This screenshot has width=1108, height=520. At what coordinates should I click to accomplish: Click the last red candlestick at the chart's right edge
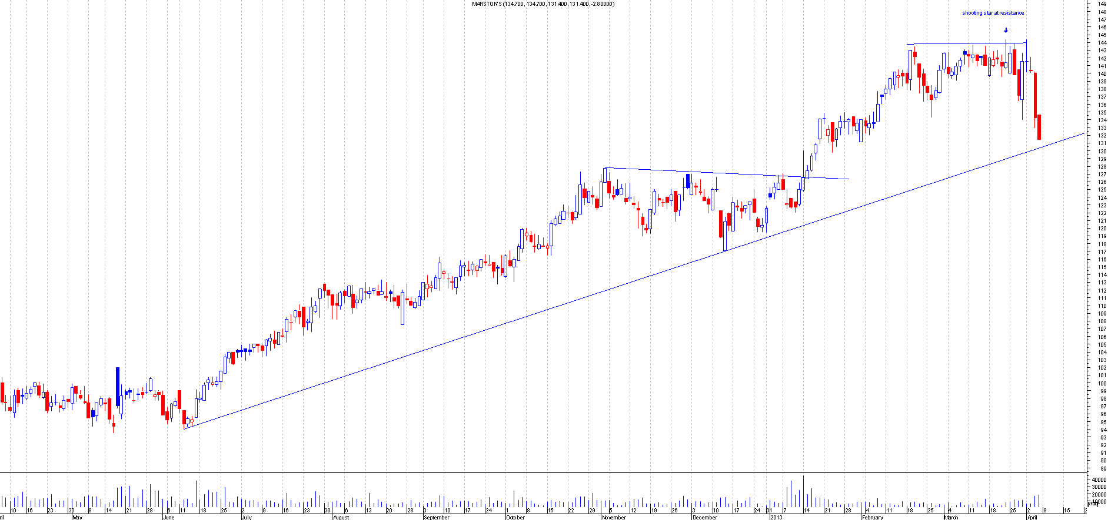pos(1039,127)
